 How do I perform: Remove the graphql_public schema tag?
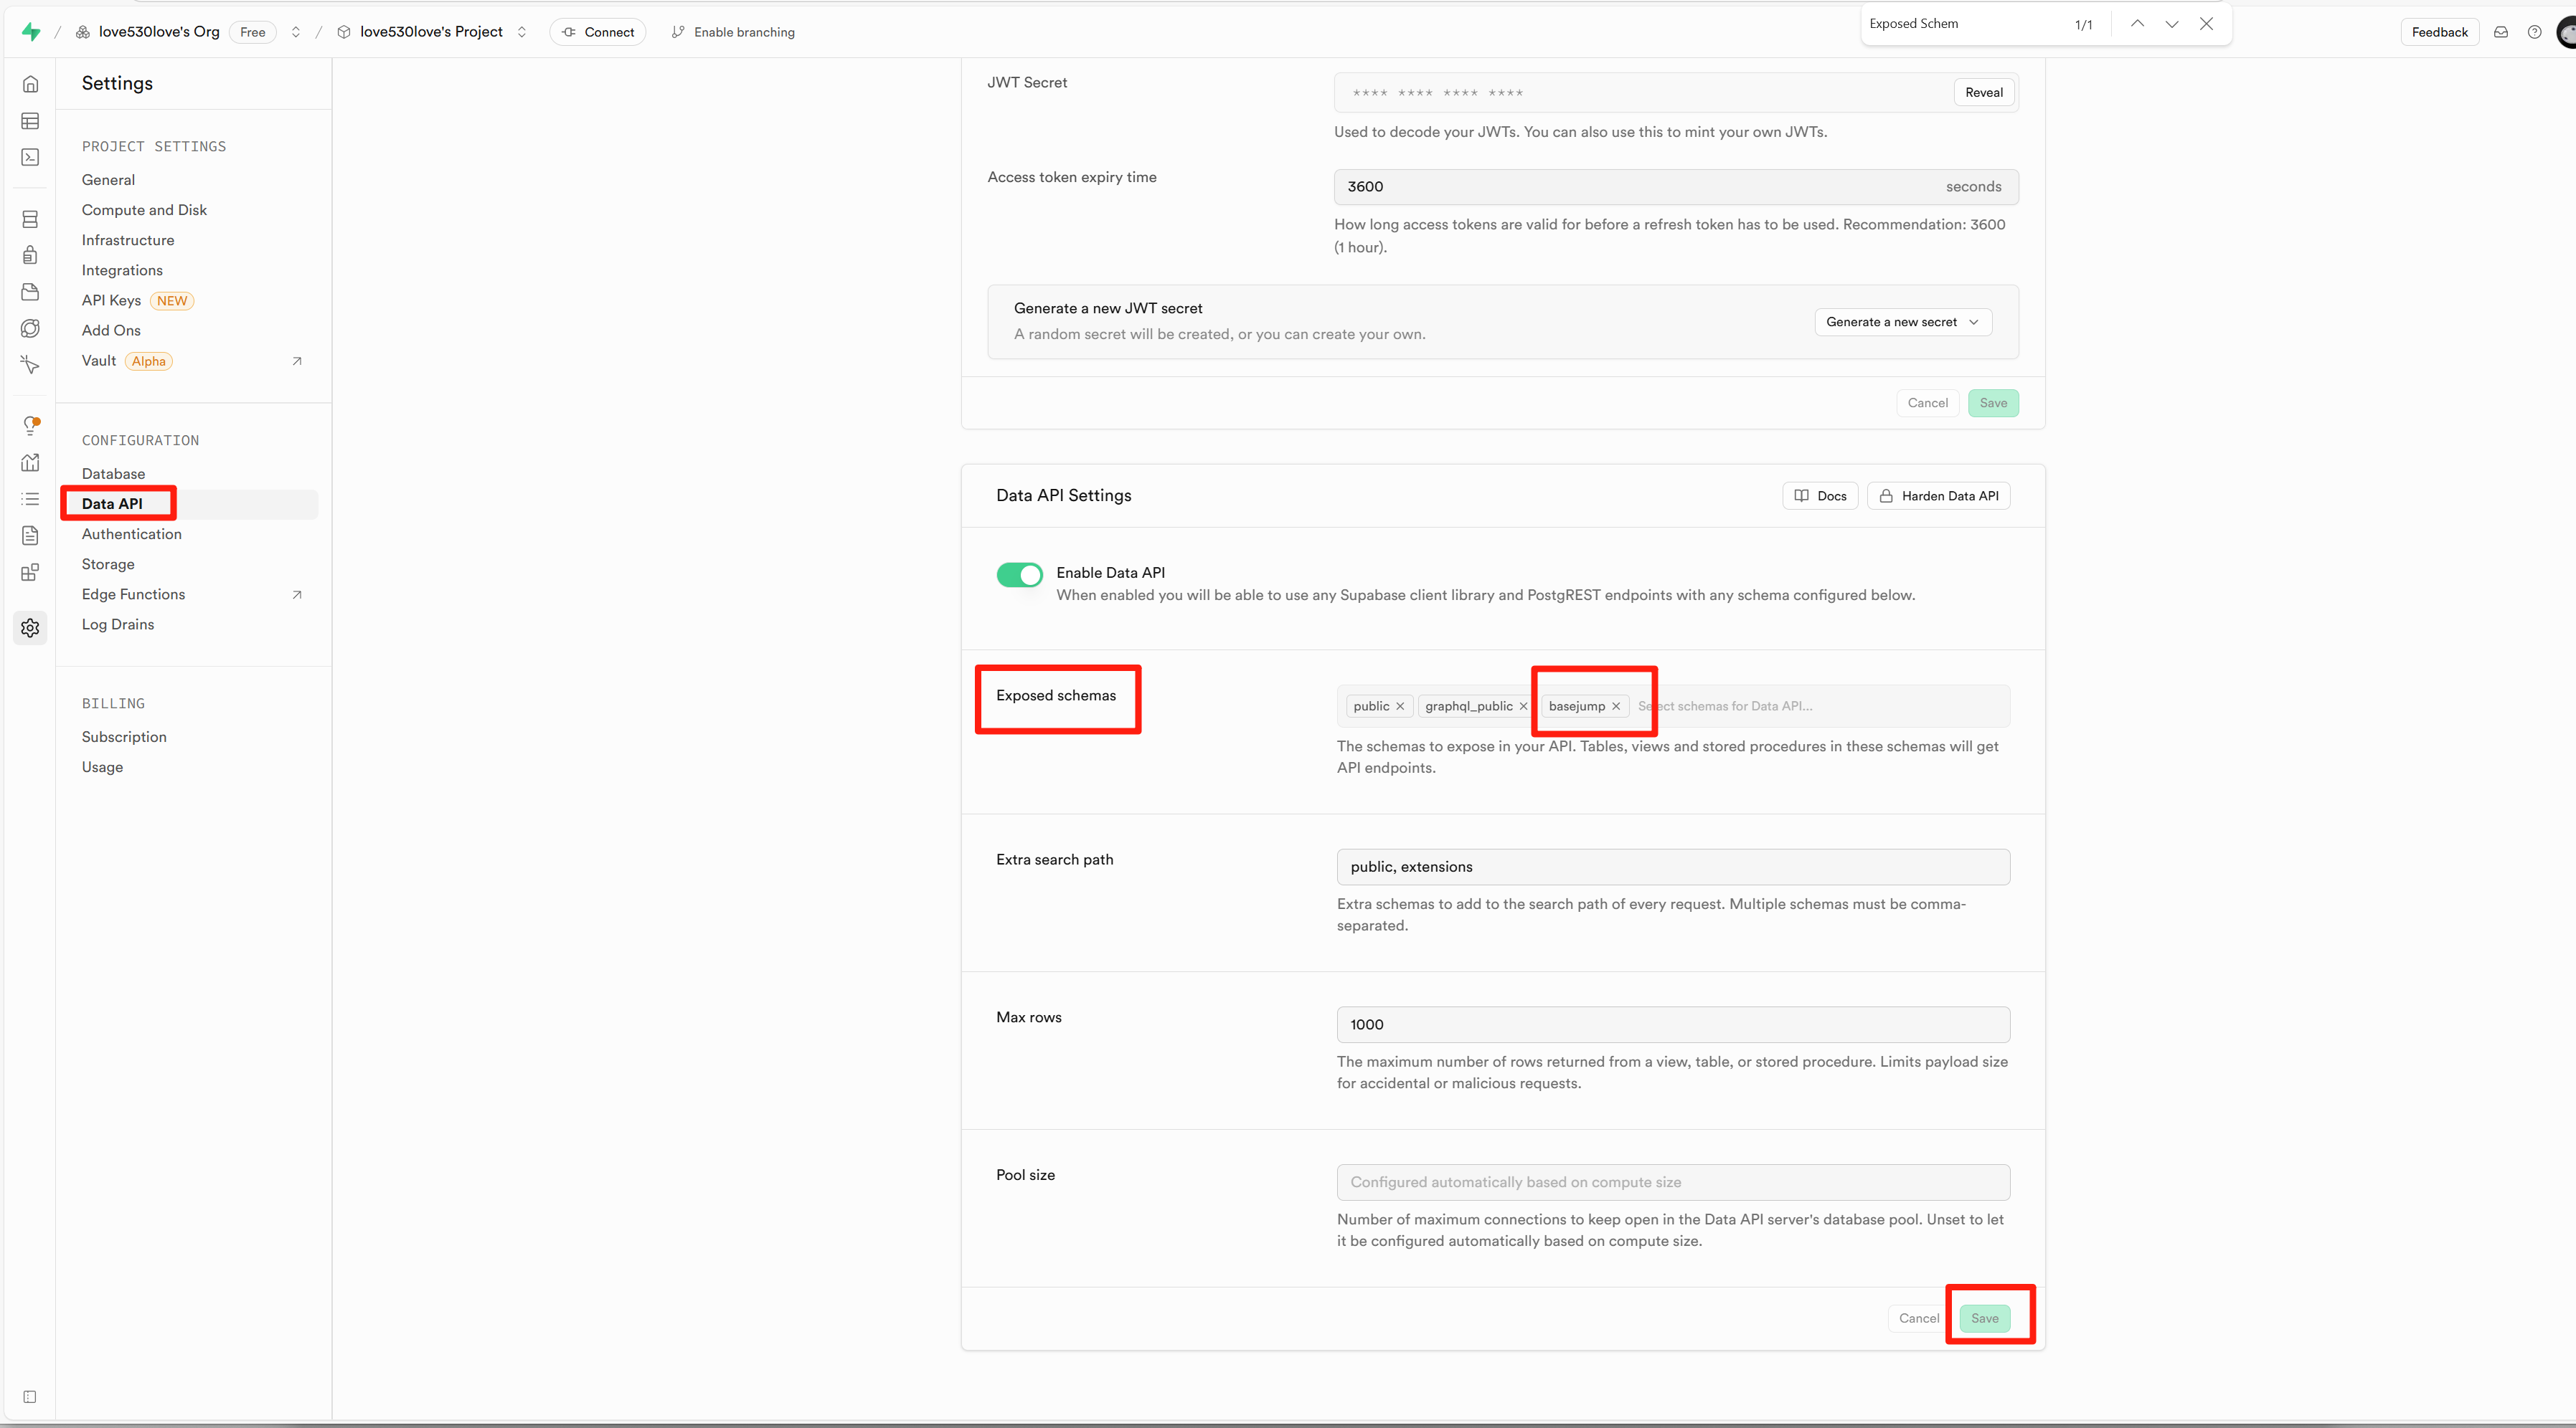click(x=1523, y=707)
